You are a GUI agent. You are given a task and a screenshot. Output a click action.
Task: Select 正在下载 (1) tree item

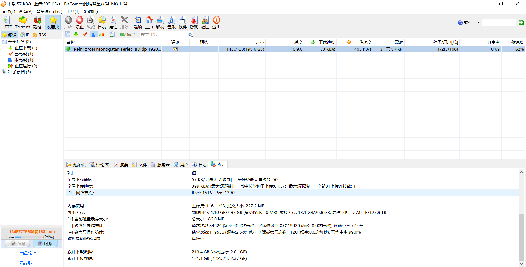point(26,48)
